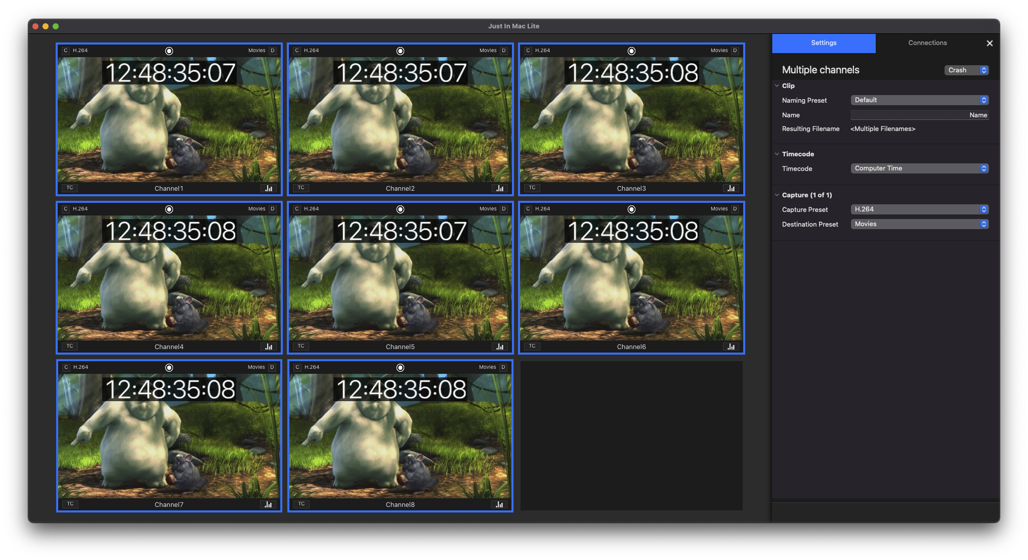Show audio meters for Channel4

tap(269, 347)
